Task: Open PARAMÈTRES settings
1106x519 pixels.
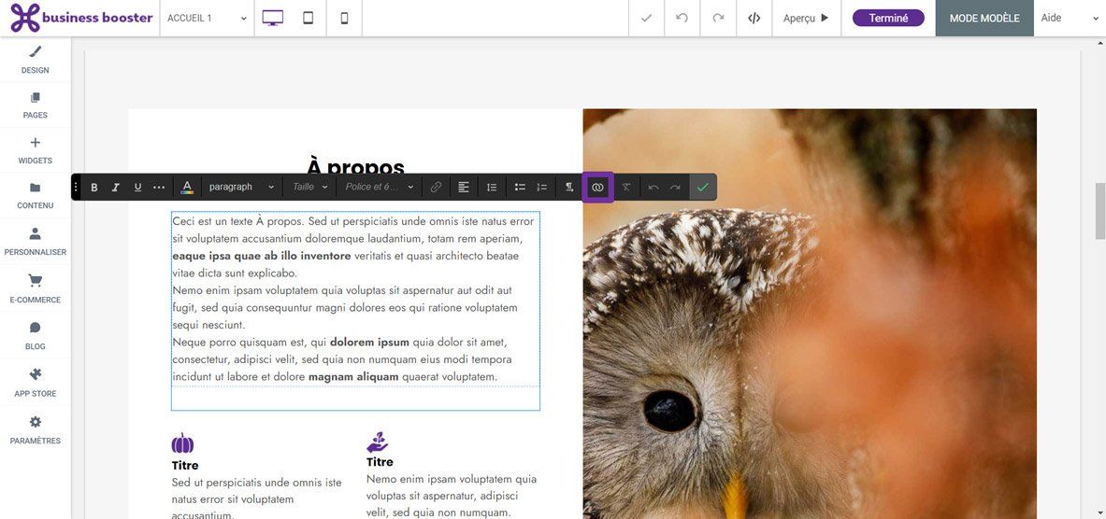Action: coord(36,429)
